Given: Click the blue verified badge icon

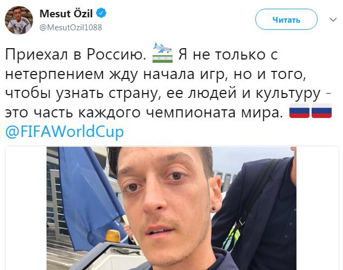Looking at the screenshot, I should (x=101, y=13).
